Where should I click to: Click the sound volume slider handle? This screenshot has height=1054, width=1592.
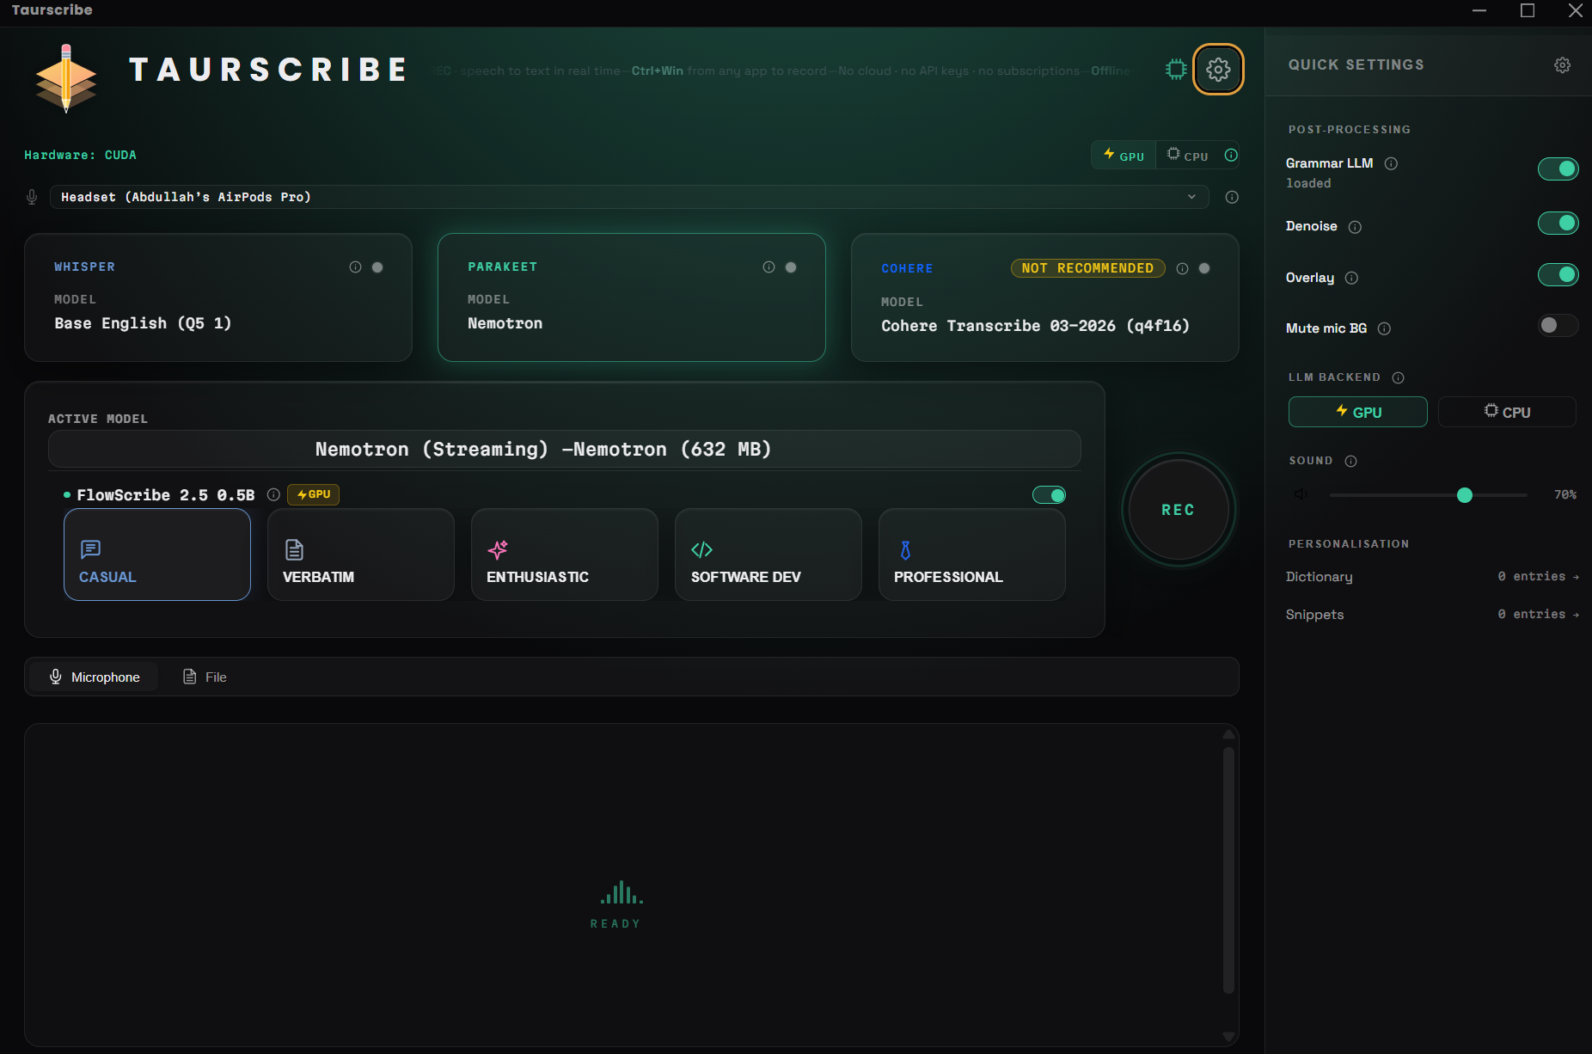[1465, 495]
